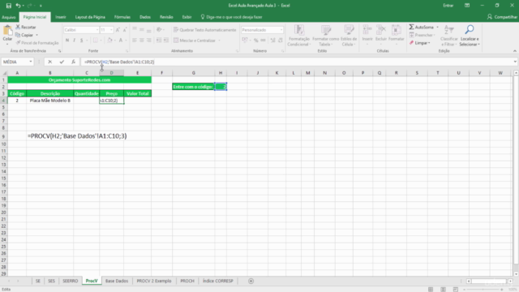The image size is (519, 292).
Task: Open Insert Function fx dialog
Action: click(x=74, y=62)
